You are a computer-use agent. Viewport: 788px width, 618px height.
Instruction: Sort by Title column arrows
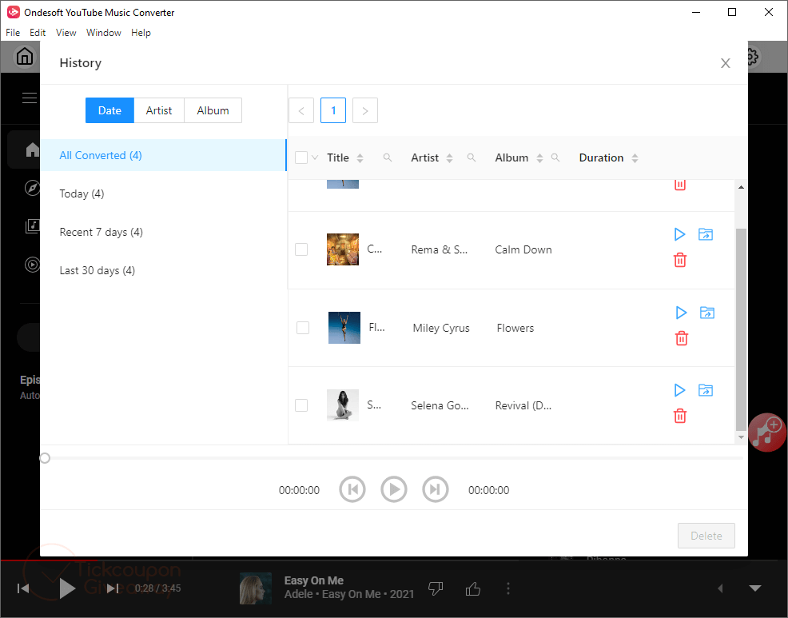[x=360, y=157]
